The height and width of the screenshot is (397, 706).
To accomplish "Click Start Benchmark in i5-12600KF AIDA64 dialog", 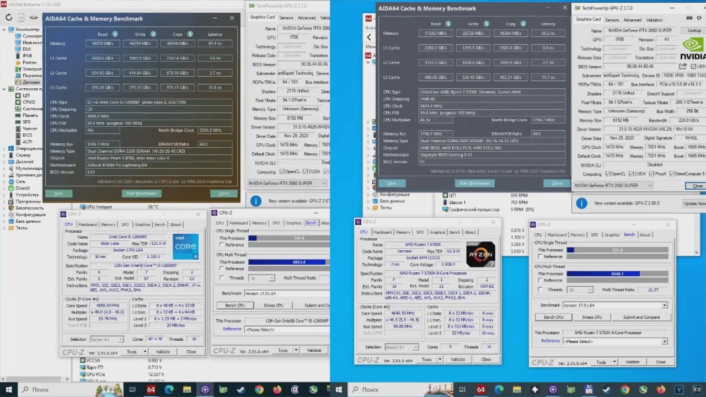I will [141, 194].
